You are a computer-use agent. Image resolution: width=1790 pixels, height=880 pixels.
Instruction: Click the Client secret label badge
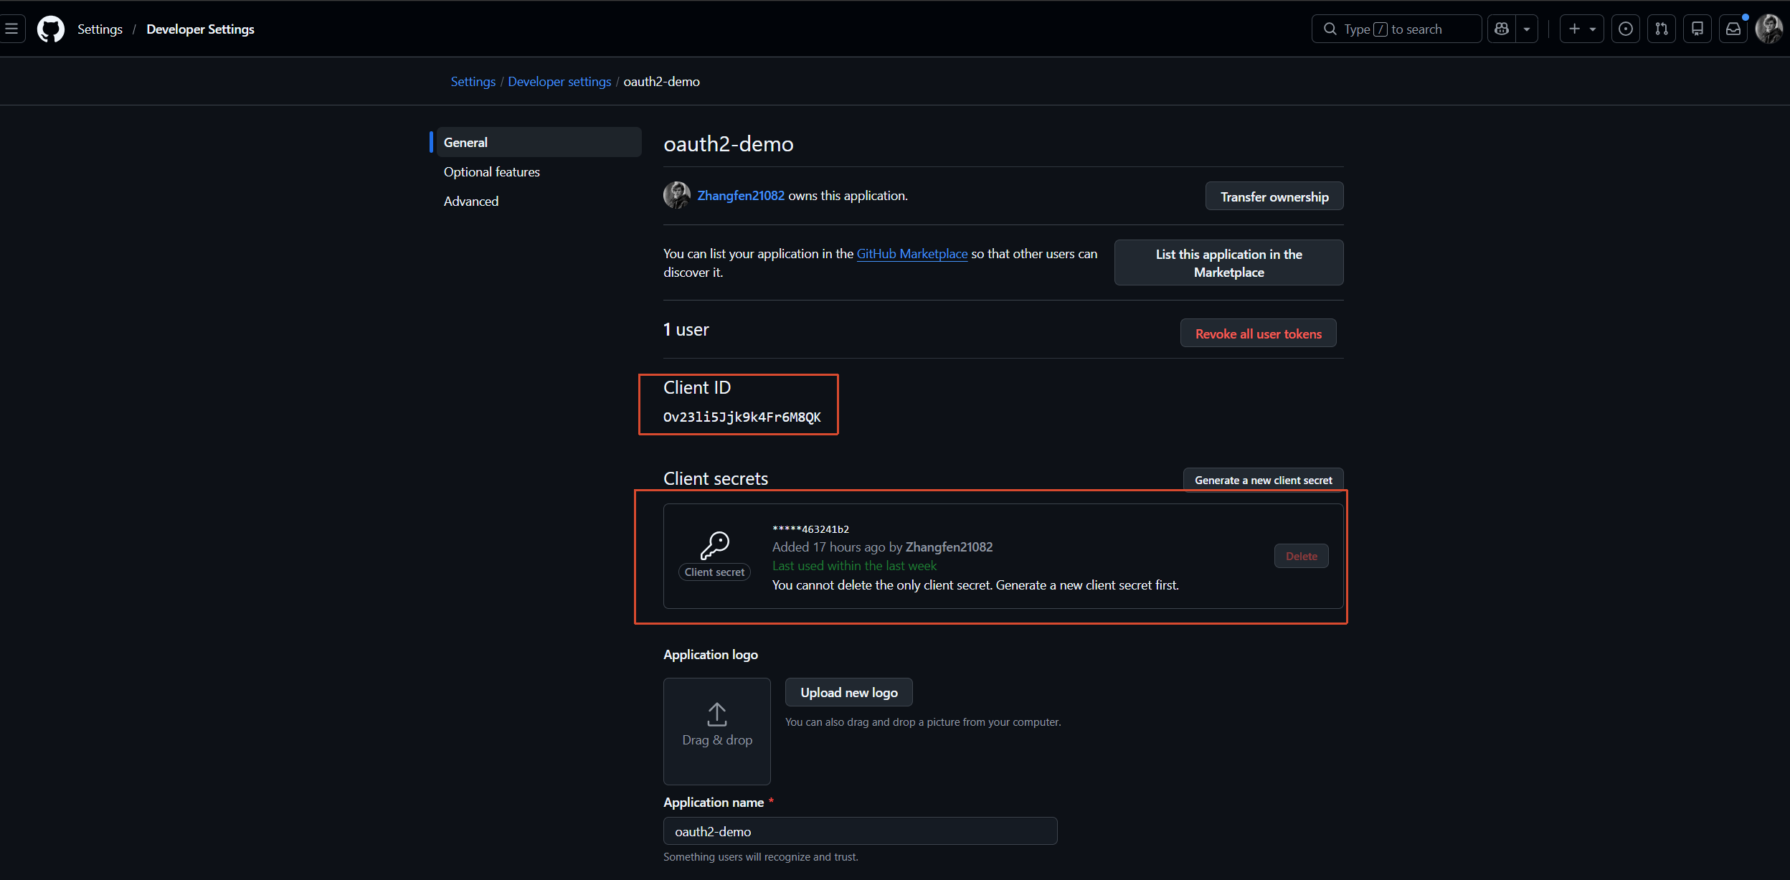[714, 572]
